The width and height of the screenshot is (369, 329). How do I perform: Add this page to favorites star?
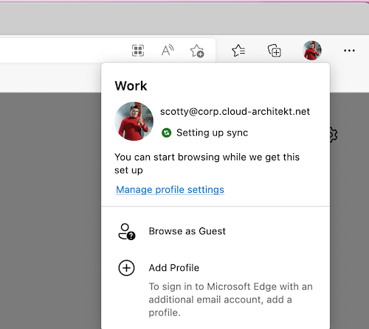click(x=197, y=51)
